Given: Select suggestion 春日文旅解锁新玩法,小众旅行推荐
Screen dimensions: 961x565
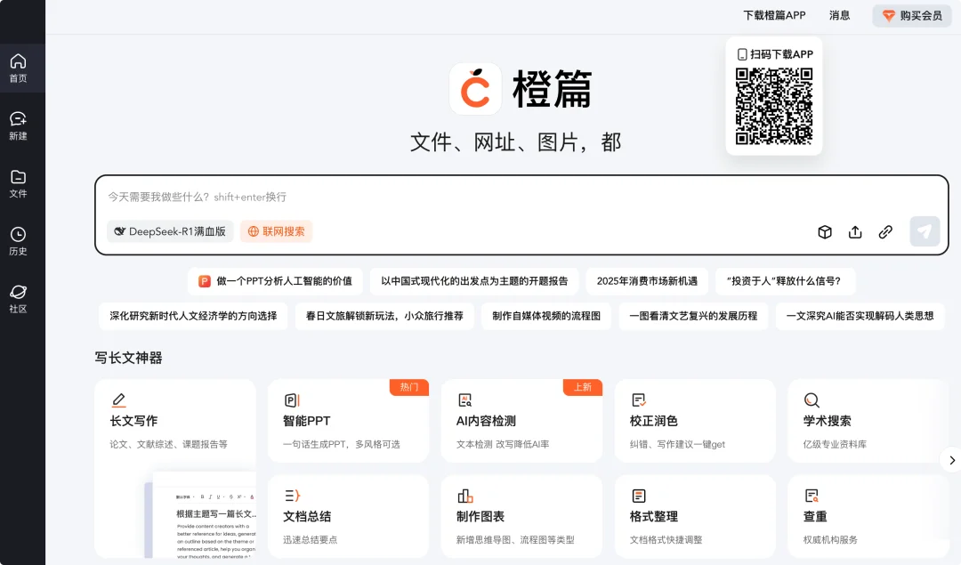Looking at the screenshot, I should 384,316.
